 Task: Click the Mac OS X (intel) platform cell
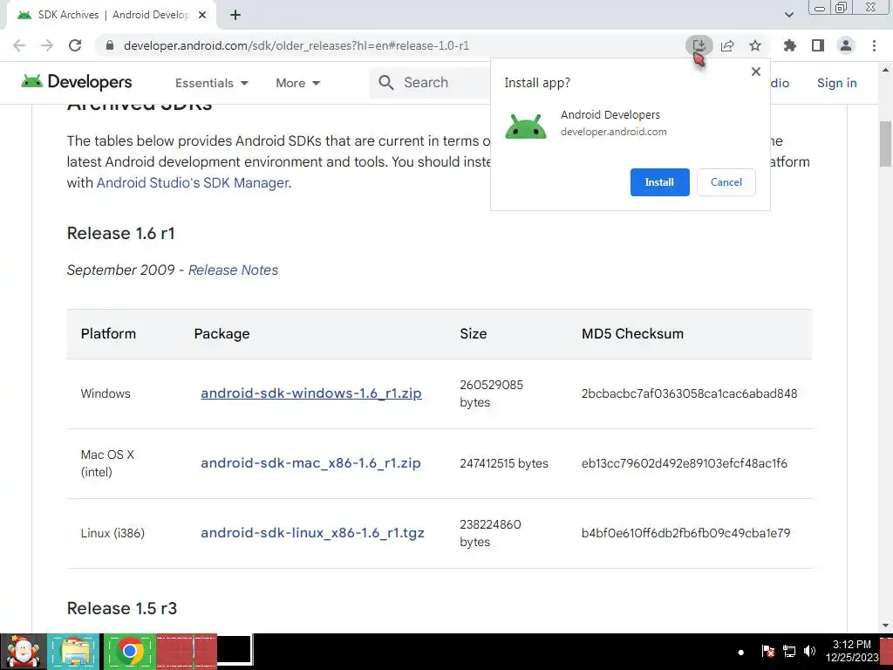pyautogui.click(x=107, y=464)
